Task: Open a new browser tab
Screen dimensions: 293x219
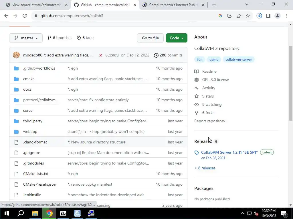Action: click(x=214, y=5)
